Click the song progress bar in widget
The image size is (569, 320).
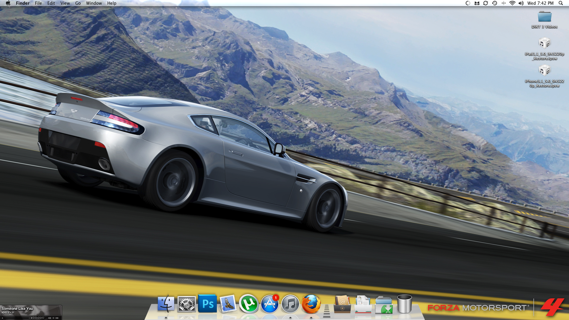(x=15, y=318)
